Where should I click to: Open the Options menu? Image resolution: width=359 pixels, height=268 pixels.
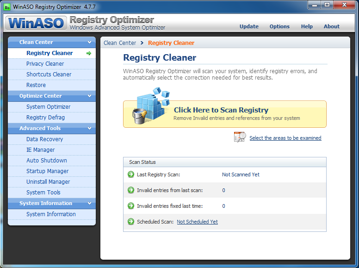(279, 26)
